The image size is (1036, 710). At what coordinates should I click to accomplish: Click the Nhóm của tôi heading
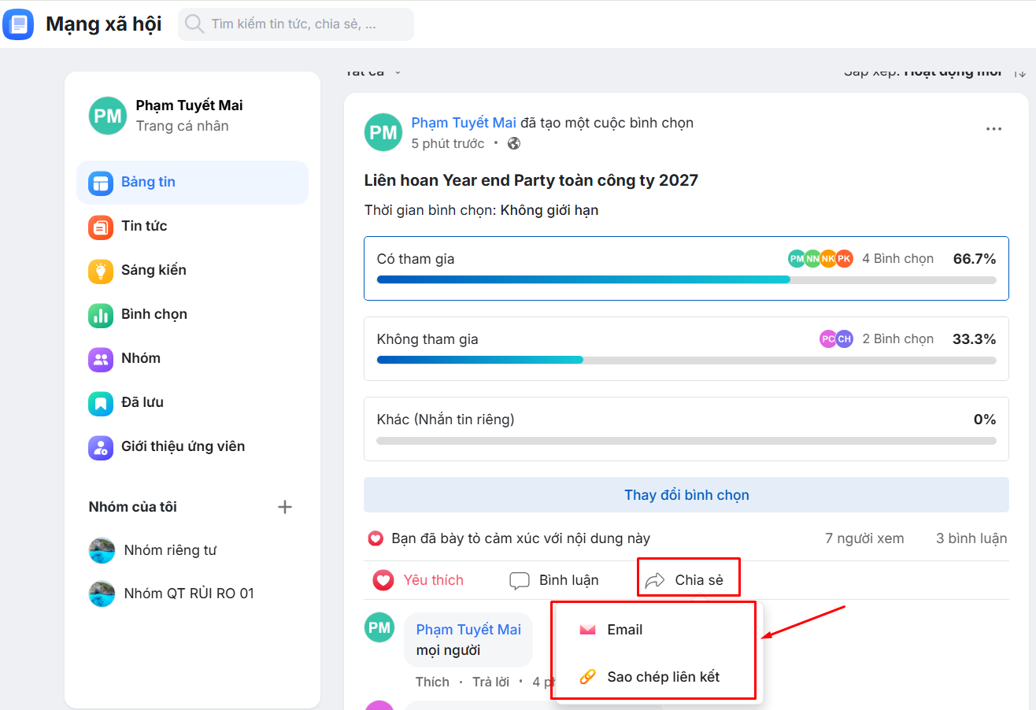click(133, 507)
